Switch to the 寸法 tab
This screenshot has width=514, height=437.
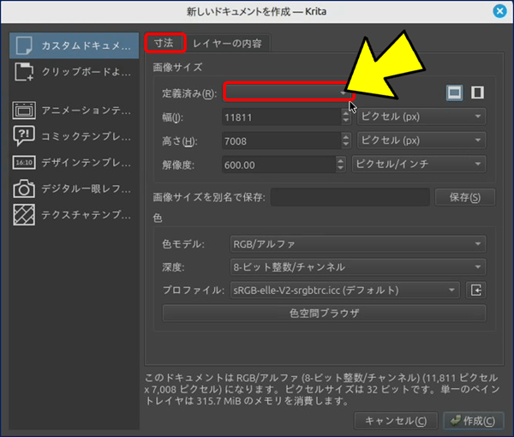pyautogui.click(x=164, y=42)
